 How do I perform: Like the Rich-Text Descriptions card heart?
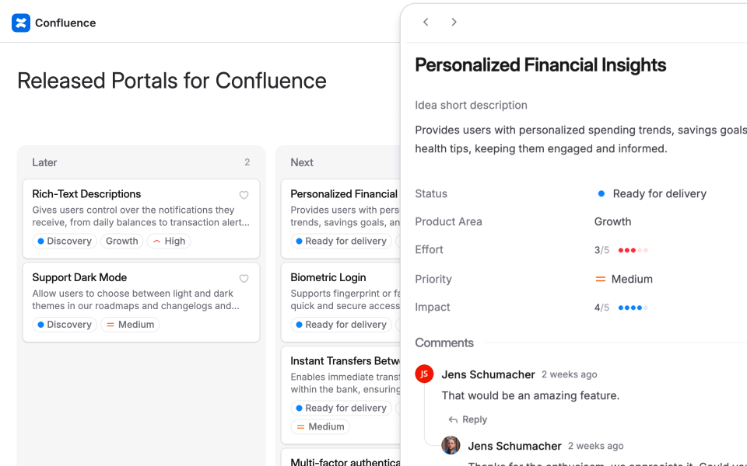244,195
